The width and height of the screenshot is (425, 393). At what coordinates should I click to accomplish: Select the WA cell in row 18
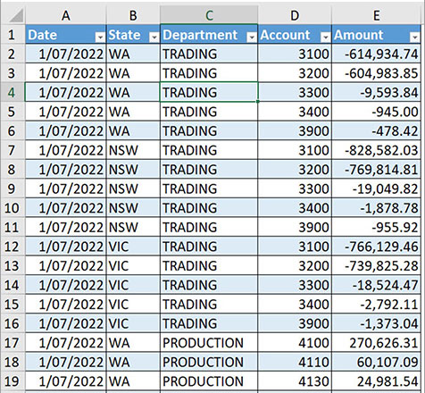[x=133, y=362]
